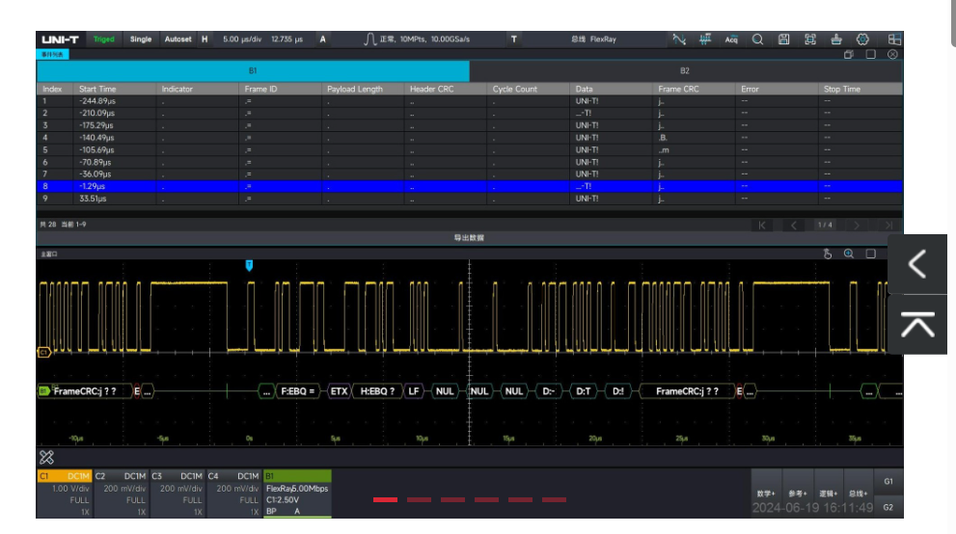The width and height of the screenshot is (956, 534).
Task: Click the zoom-in magnifier in waveform window
Action: pyautogui.click(x=849, y=254)
